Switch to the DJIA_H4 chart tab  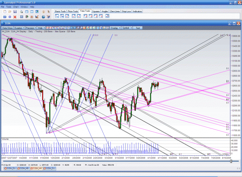click(36, 168)
